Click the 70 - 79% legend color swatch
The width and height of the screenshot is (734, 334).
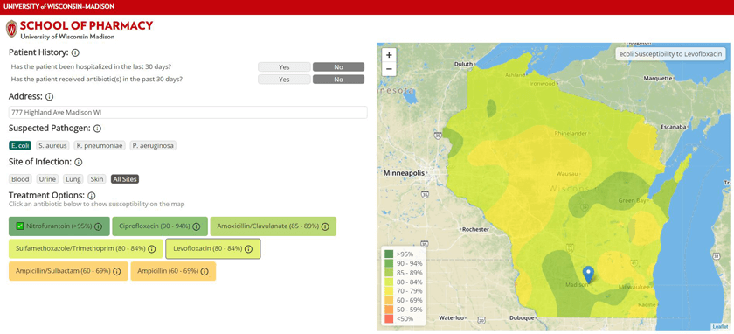coord(389,291)
